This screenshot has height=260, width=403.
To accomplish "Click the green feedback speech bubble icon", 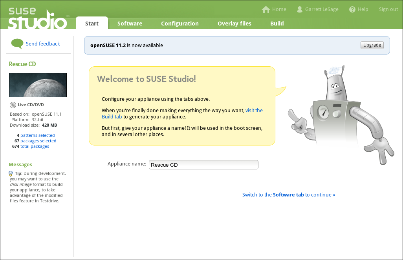I will 17,44.
